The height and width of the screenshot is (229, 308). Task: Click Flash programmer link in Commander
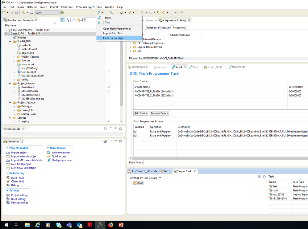click(62, 160)
